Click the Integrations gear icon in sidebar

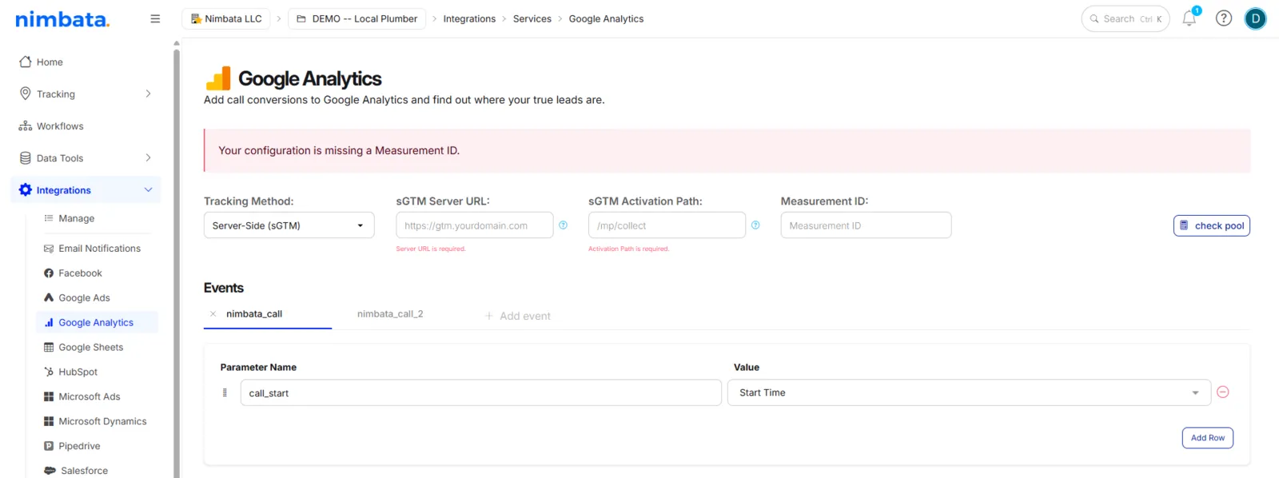click(x=26, y=189)
